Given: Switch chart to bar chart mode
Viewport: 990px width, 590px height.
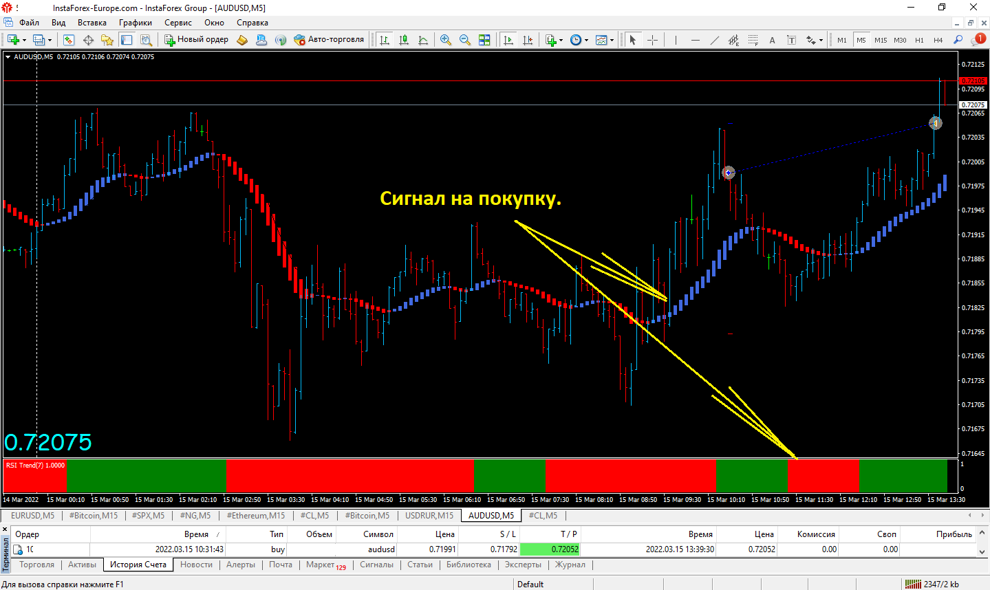Looking at the screenshot, I should coord(385,40).
